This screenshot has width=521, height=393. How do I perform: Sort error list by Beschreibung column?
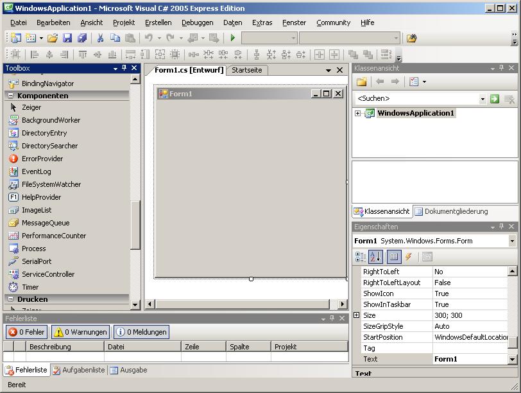click(65, 347)
